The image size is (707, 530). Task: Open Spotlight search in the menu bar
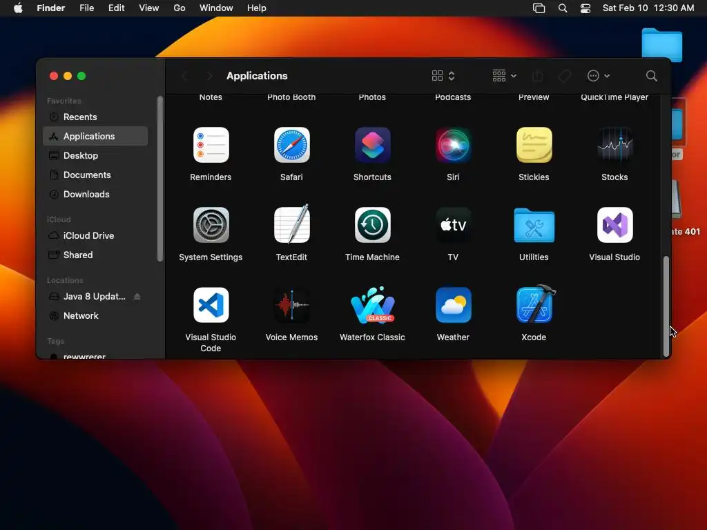(x=562, y=8)
